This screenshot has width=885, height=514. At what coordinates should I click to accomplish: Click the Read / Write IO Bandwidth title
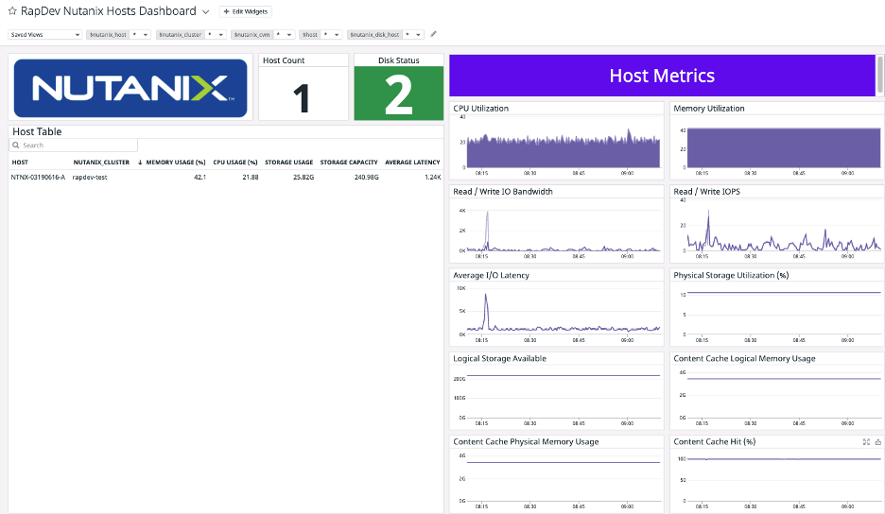[503, 192]
